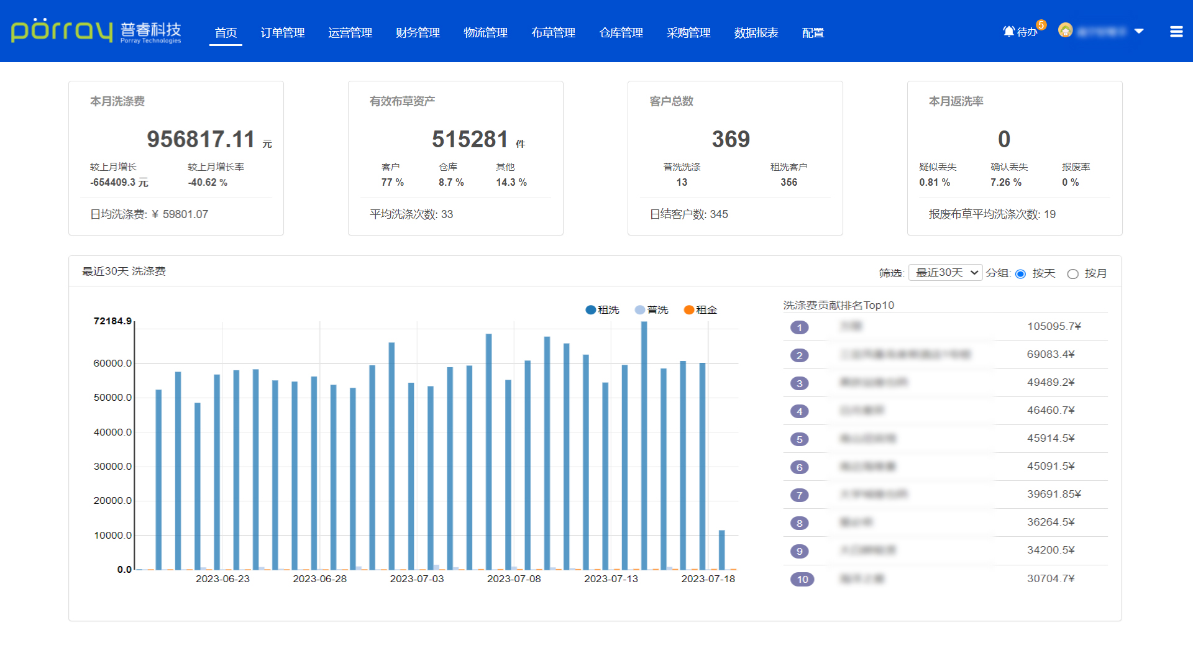Click rank 1 badge in Top10 list
The height and width of the screenshot is (671, 1193).
[799, 327]
